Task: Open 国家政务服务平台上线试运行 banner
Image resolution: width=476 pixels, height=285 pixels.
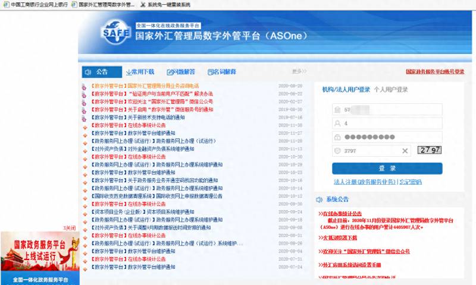Action: (x=40, y=258)
